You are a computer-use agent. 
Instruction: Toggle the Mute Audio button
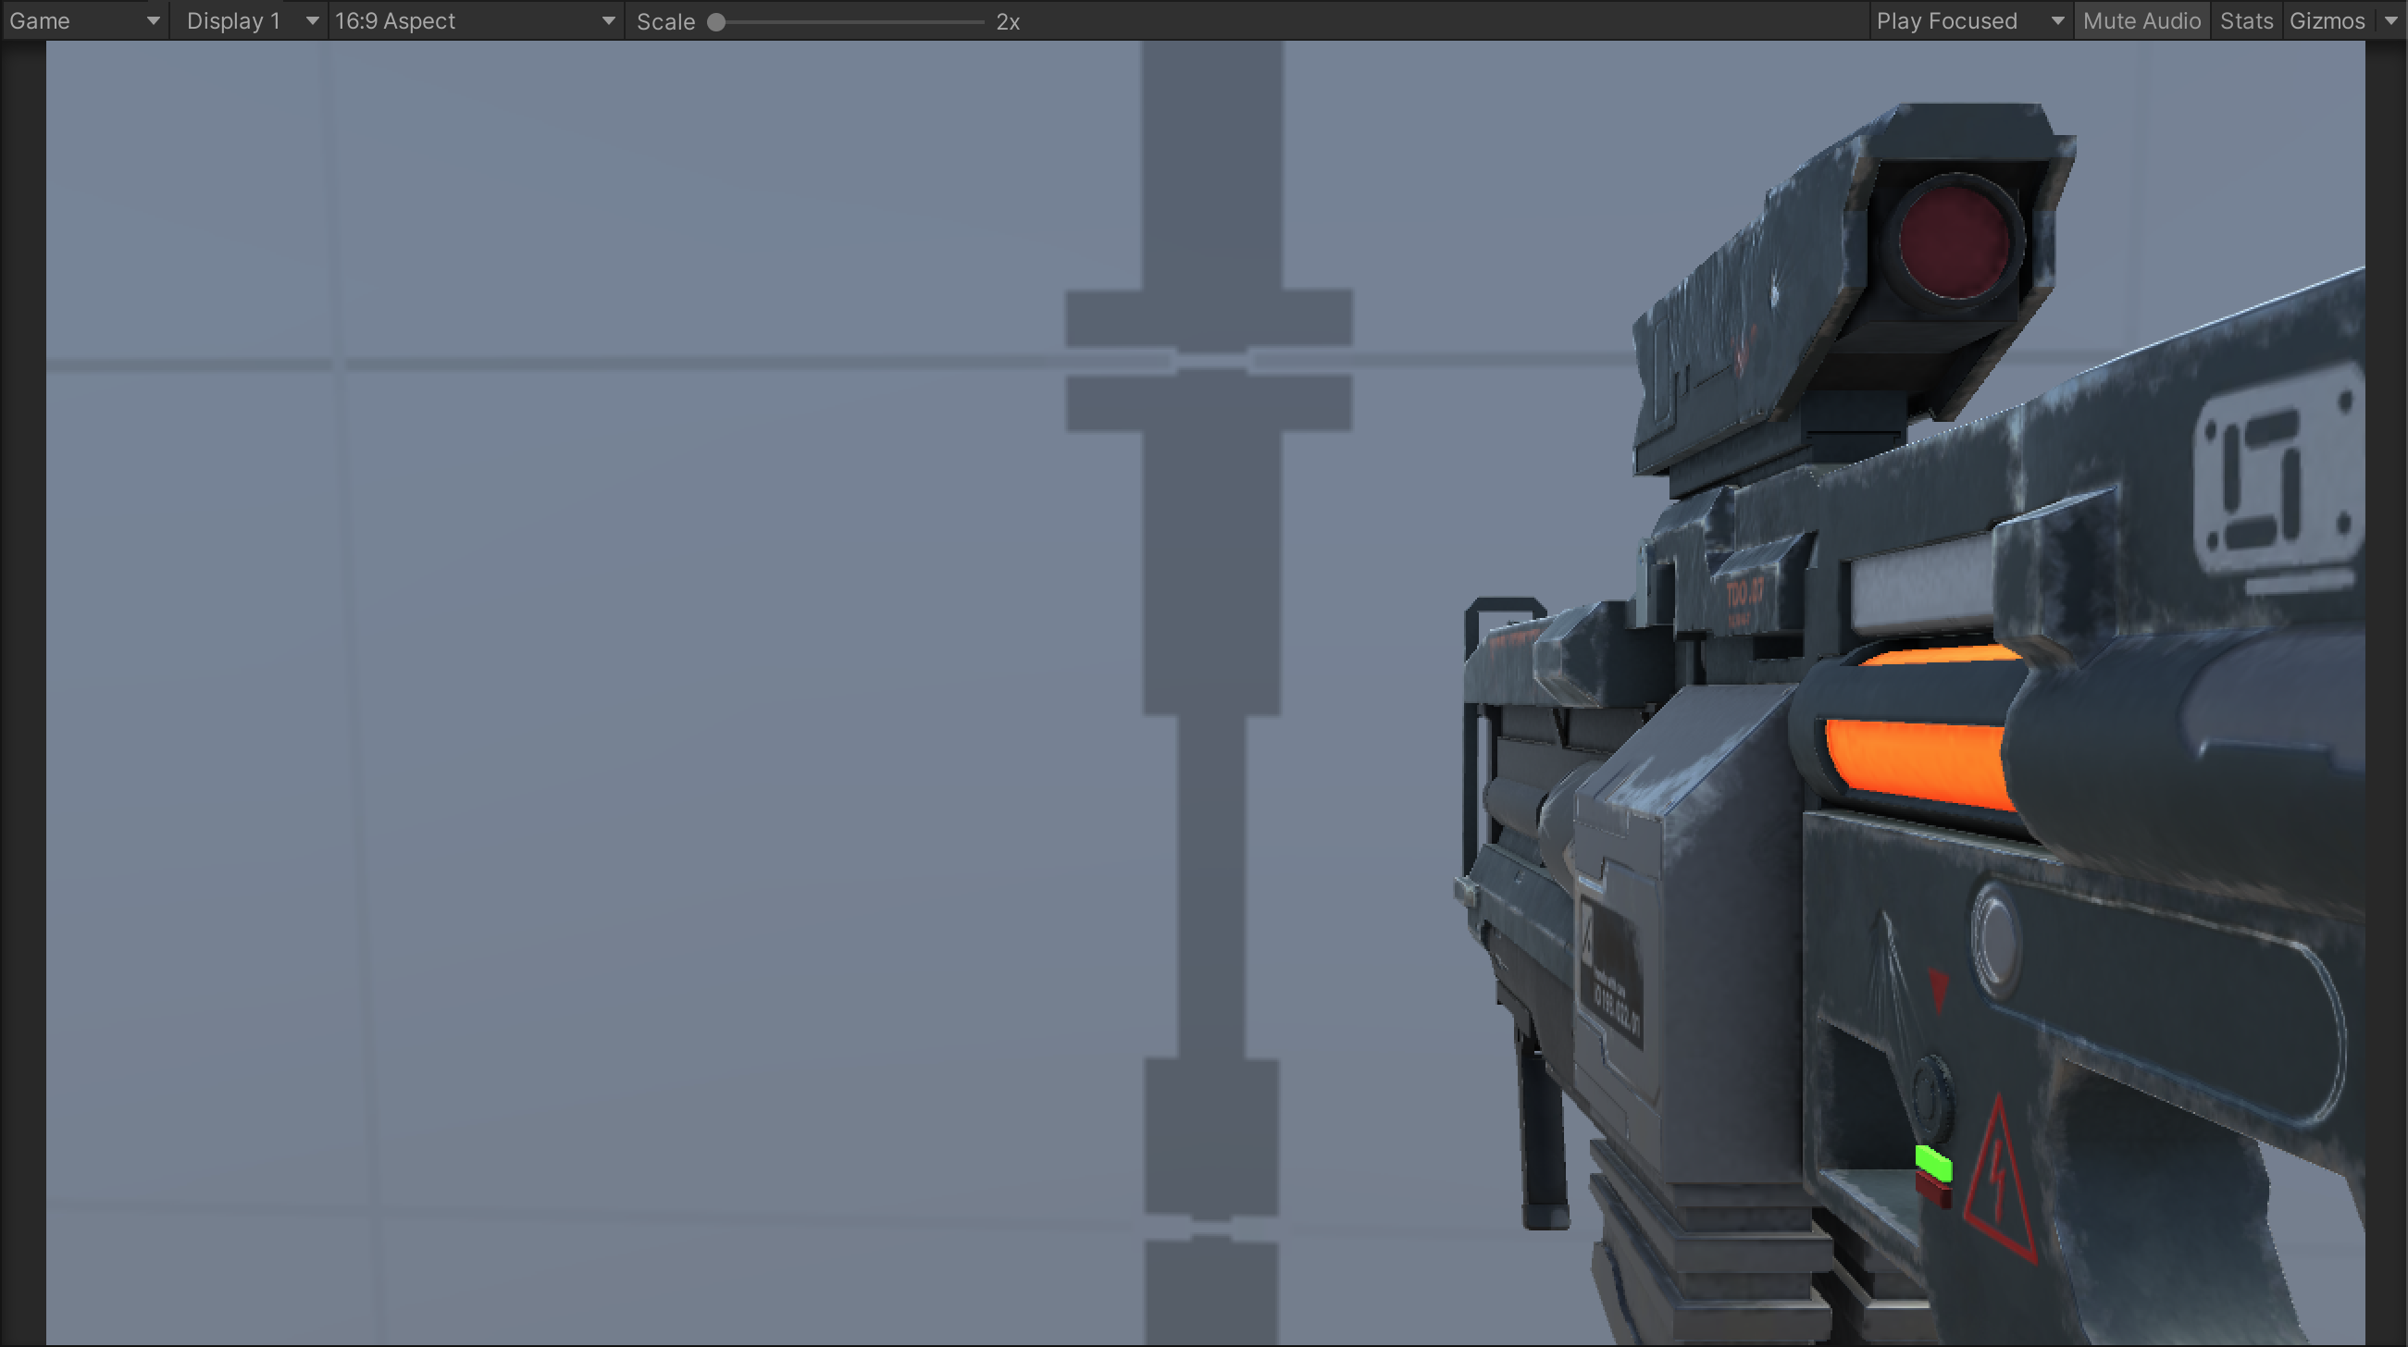tap(2141, 20)
